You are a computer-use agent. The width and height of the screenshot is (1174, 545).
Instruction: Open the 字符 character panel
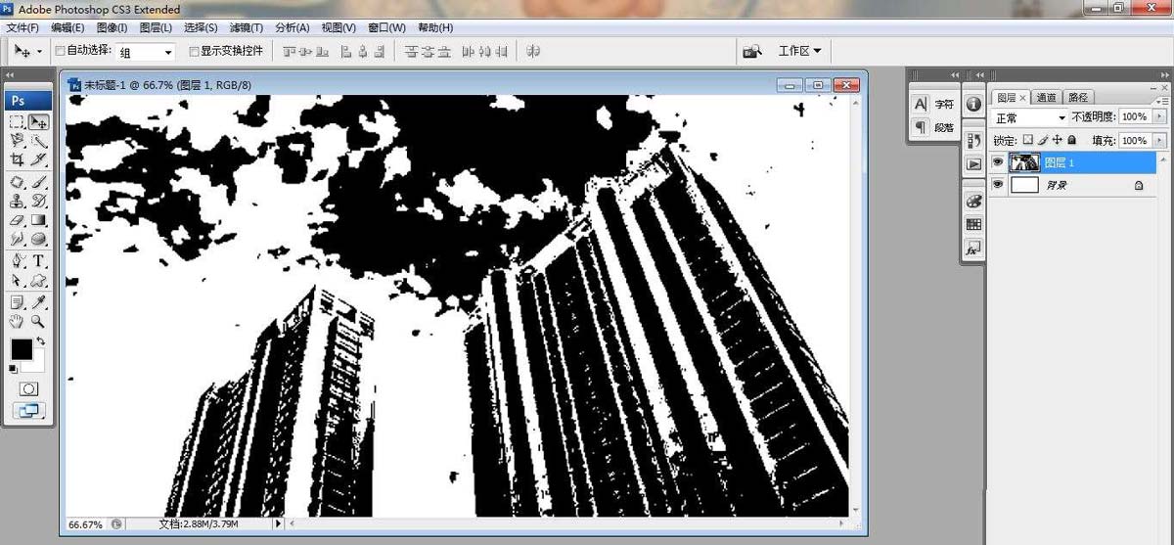[x=933, y=104]
